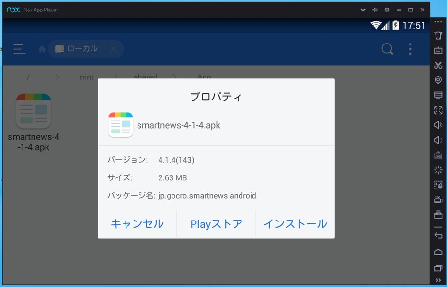Open the three-dot sidebar more menu
Screen dimensions: 447x287
click(x=438, y=22)
